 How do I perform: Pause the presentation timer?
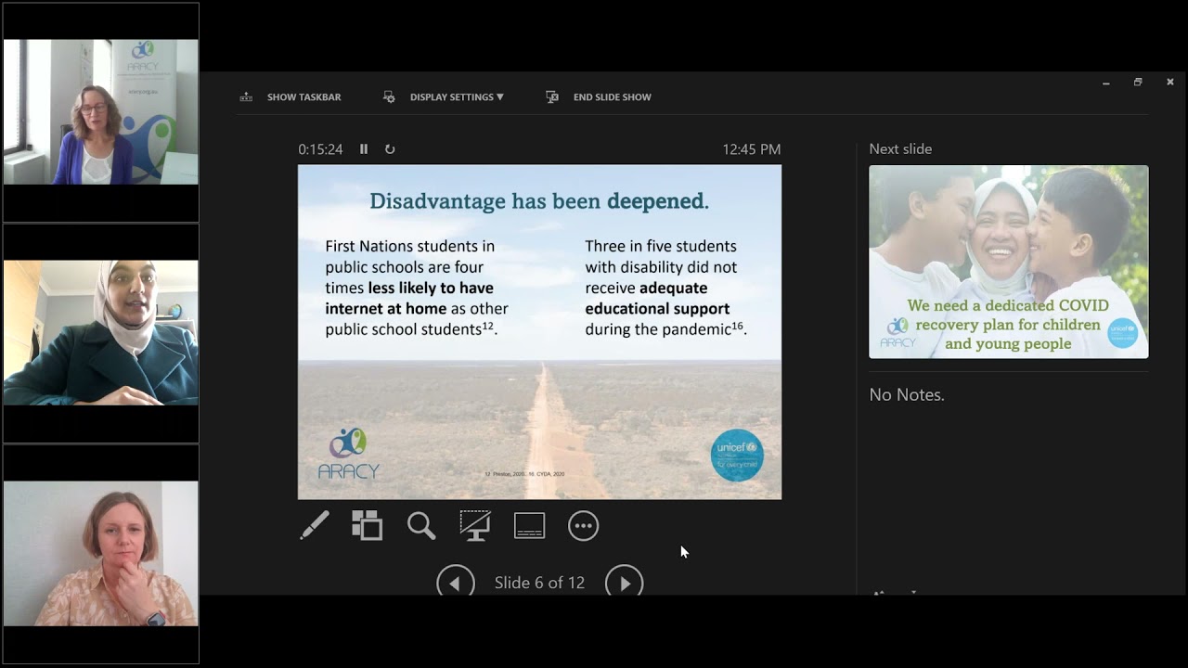coord(364,149)
